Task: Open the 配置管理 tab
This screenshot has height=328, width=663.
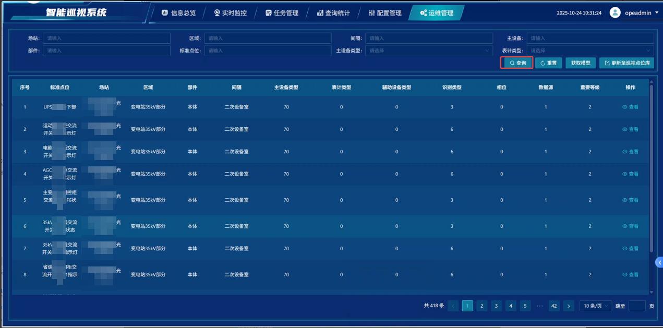Action: [x=385, y=13]
